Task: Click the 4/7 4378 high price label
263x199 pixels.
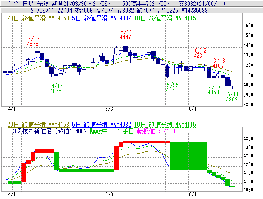Action: [33, 41]
